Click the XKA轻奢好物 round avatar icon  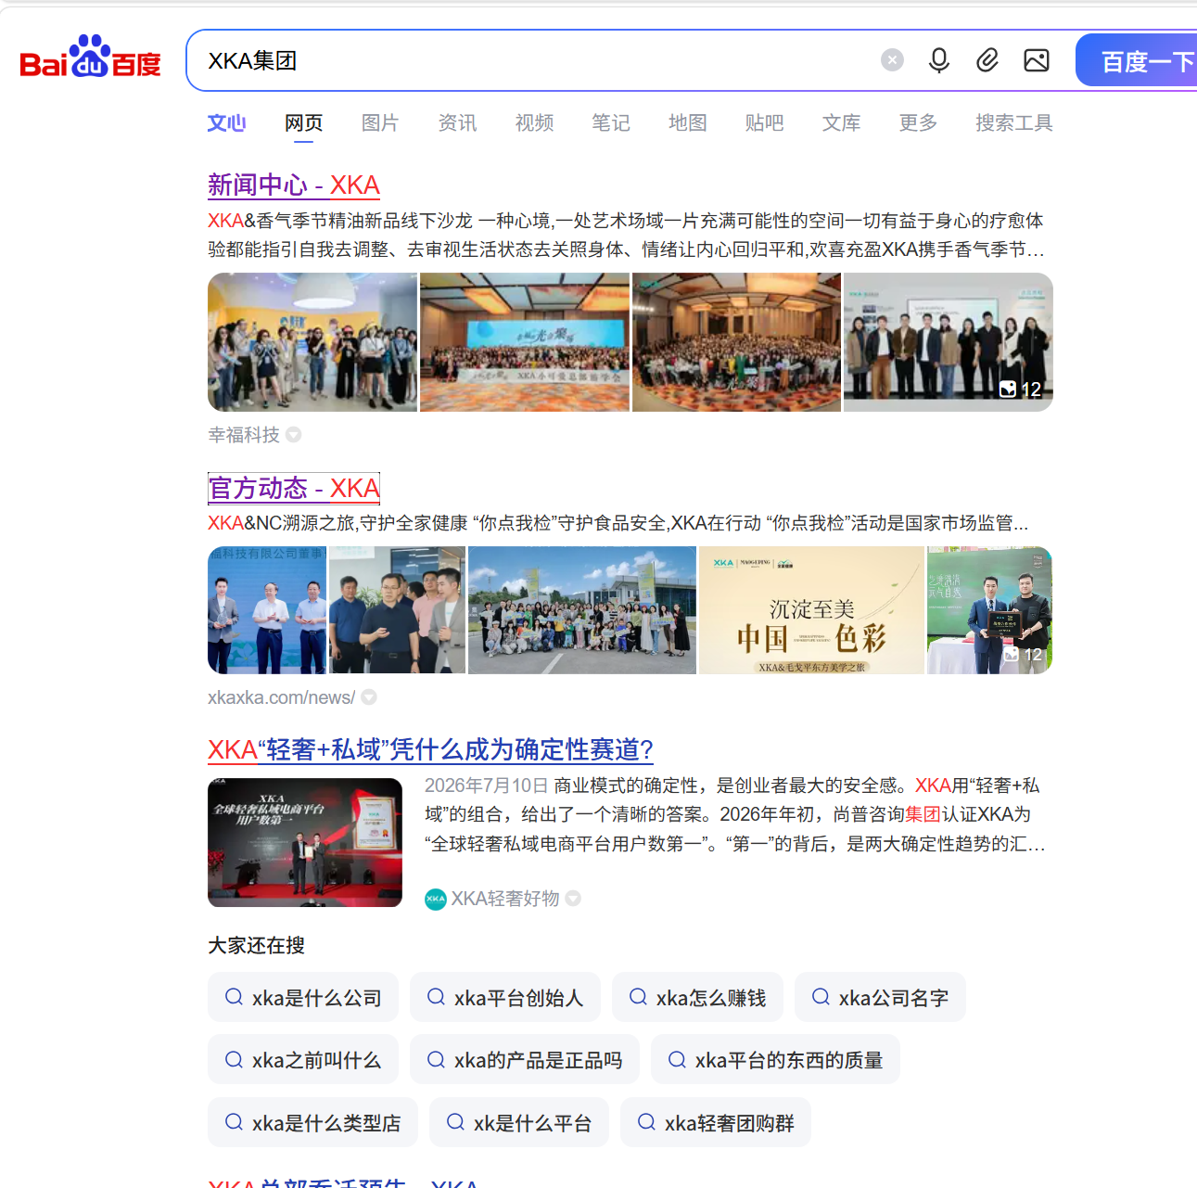[436, 899]
